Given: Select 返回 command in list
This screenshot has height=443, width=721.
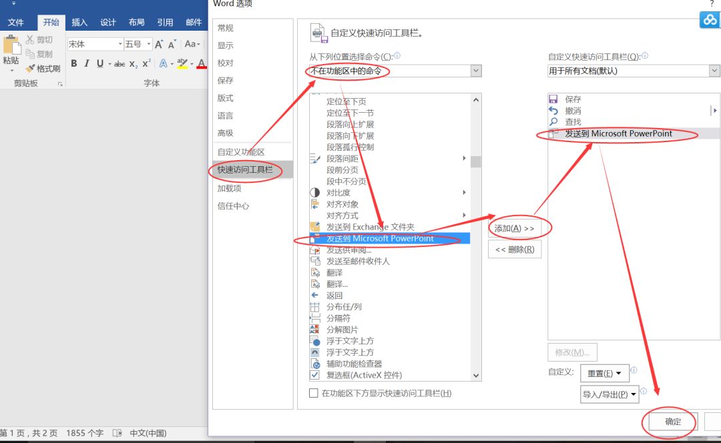Looking at the screenshot, I should click(389, 296).
